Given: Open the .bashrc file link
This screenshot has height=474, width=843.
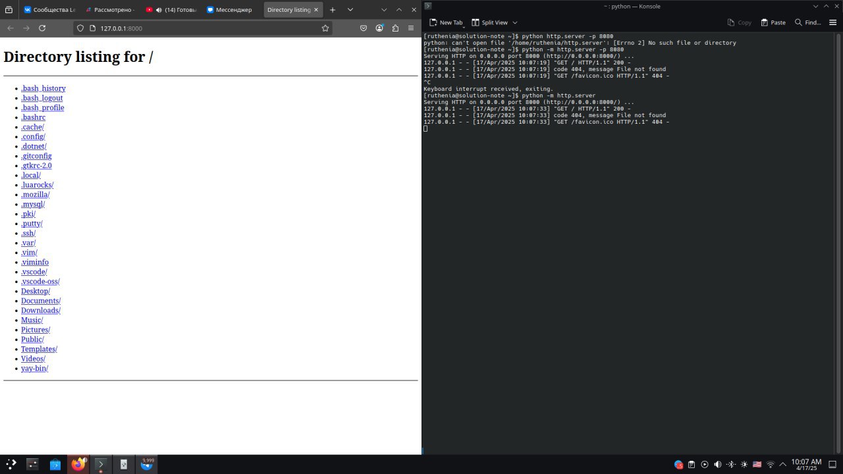Looking at the screenshot, I should 33,117.
